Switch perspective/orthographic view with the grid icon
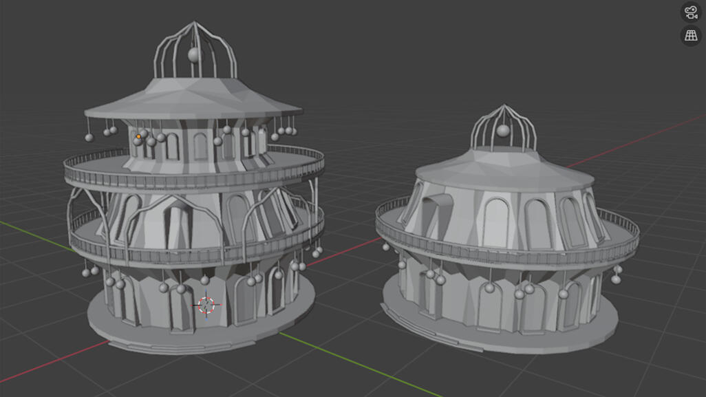 point(691,35)
